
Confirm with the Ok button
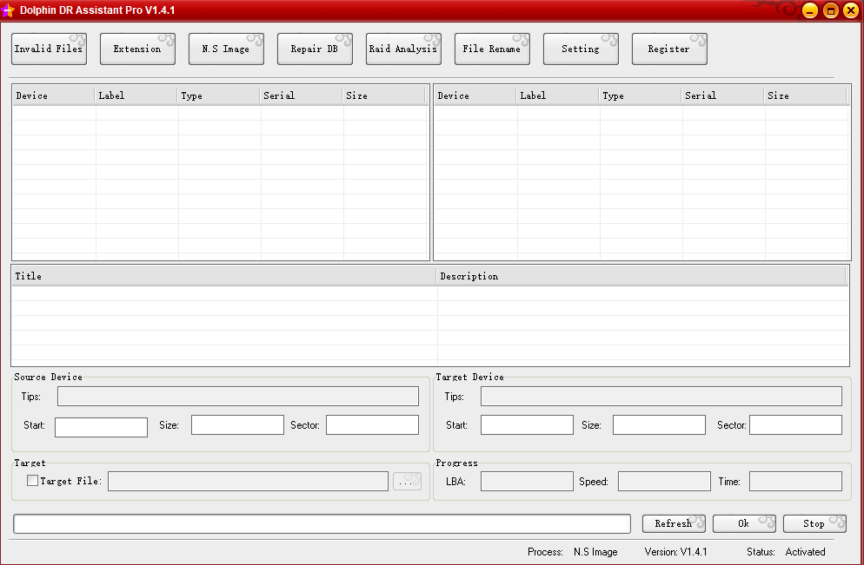(744, 523)
